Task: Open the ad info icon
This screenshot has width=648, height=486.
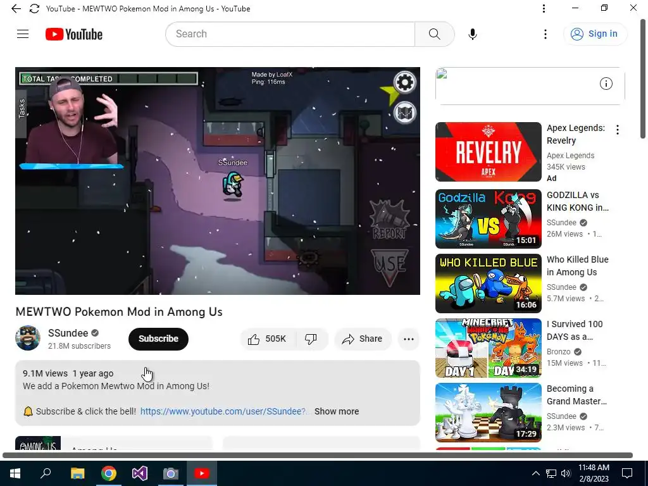Action: pyautogui.click(x=606, y=84)
